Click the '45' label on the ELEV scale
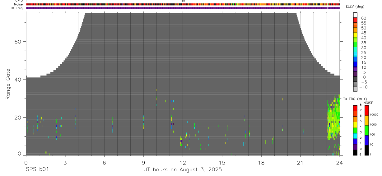Screen dimensions: 382x176 364,33
